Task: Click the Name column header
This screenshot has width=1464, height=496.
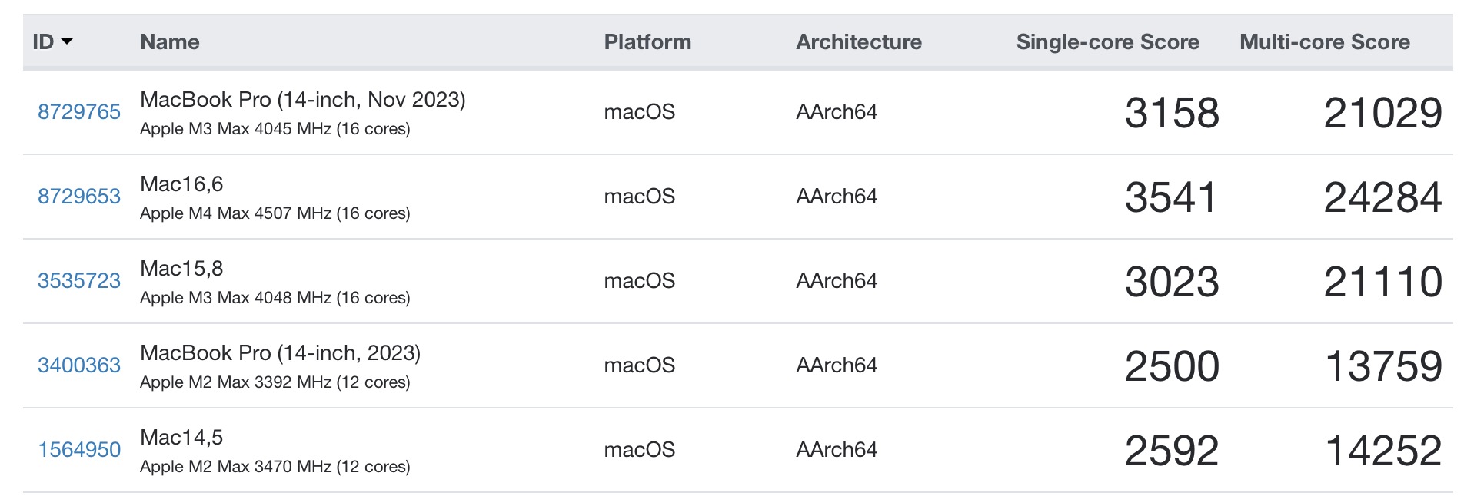Action: click(x=169, y=41)
